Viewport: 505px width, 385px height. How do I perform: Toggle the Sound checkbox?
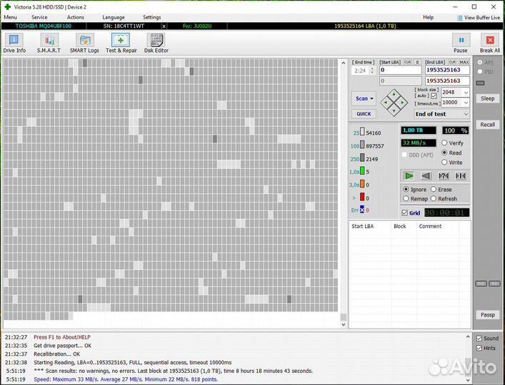479,339
